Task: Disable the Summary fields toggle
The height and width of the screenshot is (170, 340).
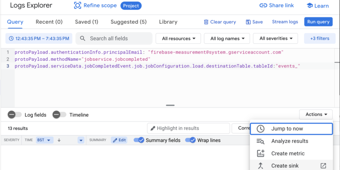Action: coord(139,140)
